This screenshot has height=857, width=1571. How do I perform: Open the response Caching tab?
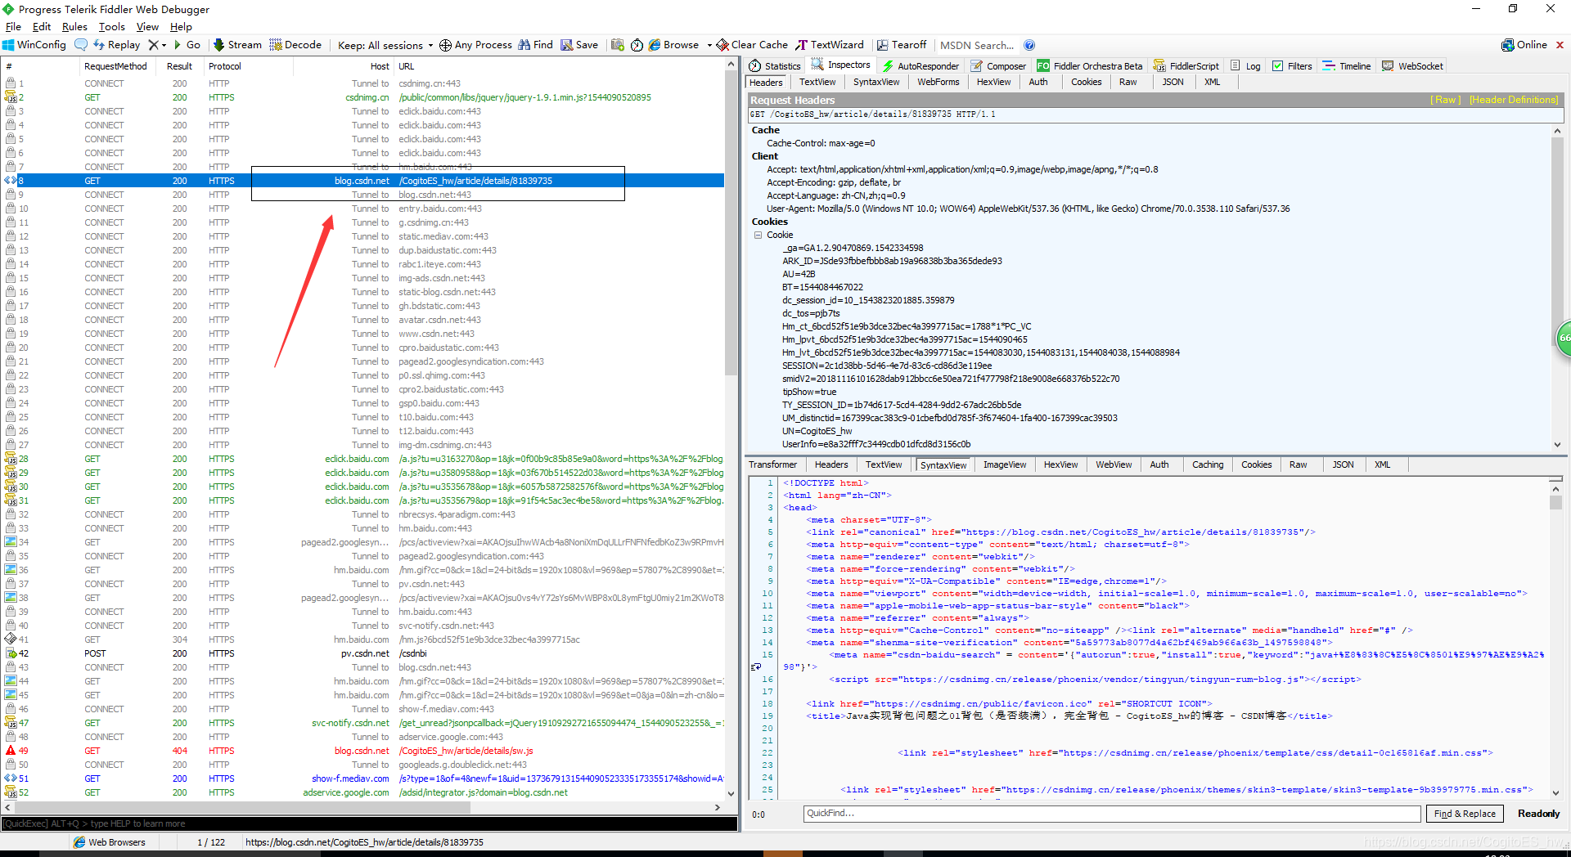pos(1207,464)
